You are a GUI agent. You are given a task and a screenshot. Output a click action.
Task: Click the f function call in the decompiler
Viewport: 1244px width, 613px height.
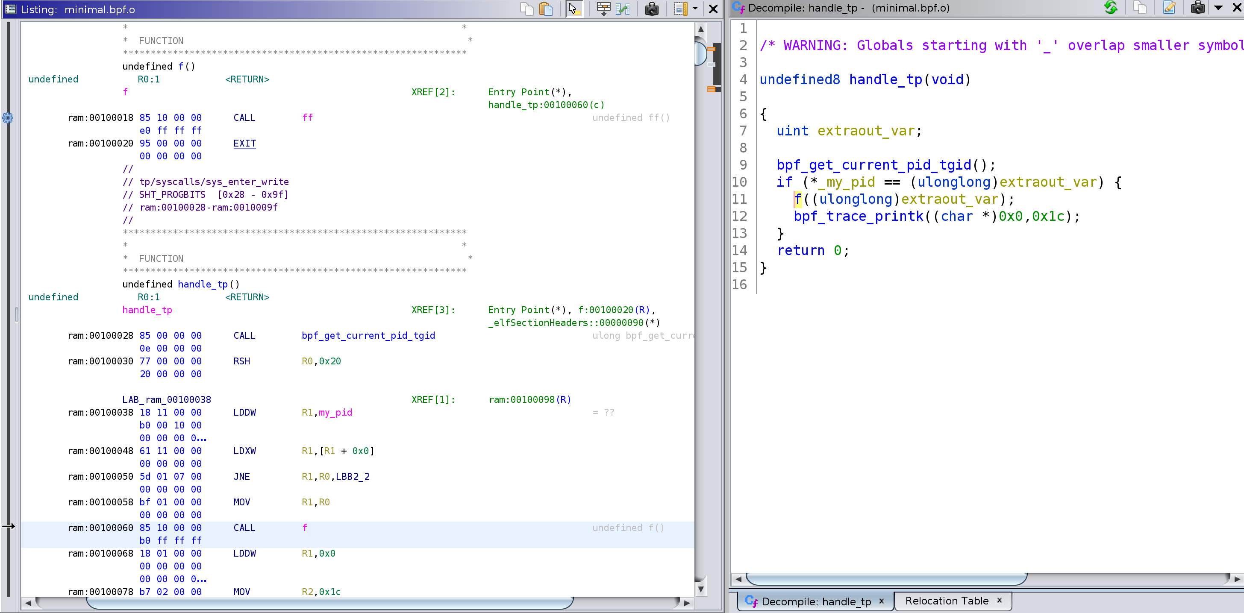(x=798, y=199)
